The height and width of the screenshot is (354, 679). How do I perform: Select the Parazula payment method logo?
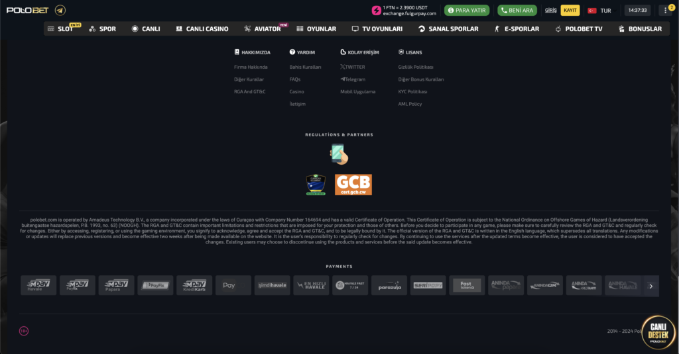389,285
